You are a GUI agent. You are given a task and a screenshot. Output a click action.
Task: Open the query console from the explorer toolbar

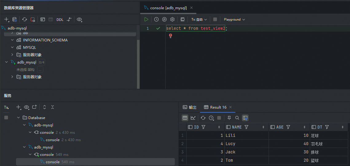(x=43, y=20)
